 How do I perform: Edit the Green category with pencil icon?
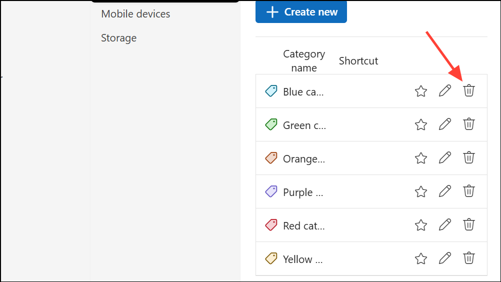click(x=444, y=124)
